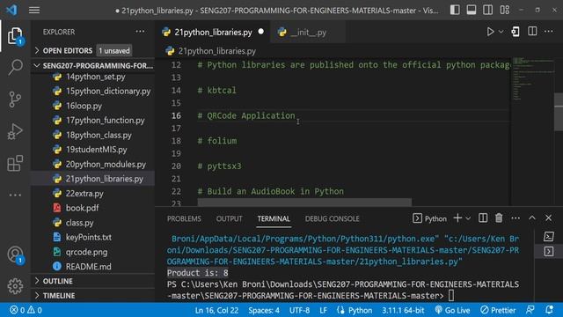Open the Explorer view in activity bar

coord(15,36)
